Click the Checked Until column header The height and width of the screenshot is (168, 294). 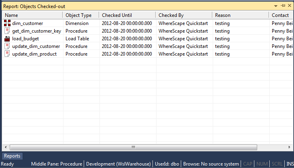coord(127,15)
